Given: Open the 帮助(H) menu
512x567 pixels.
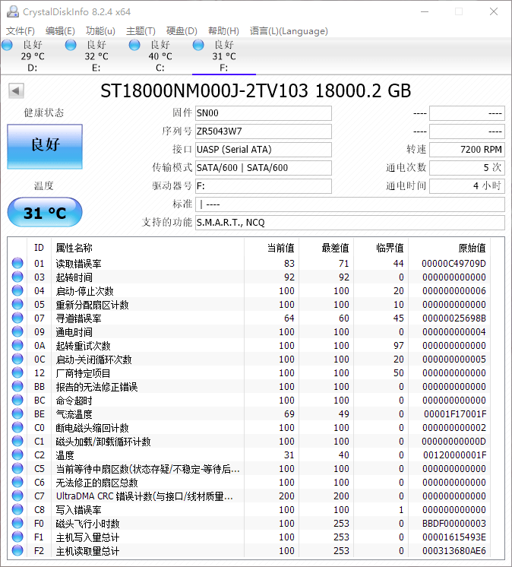Looking at the screenshot, I should (223, 31).
